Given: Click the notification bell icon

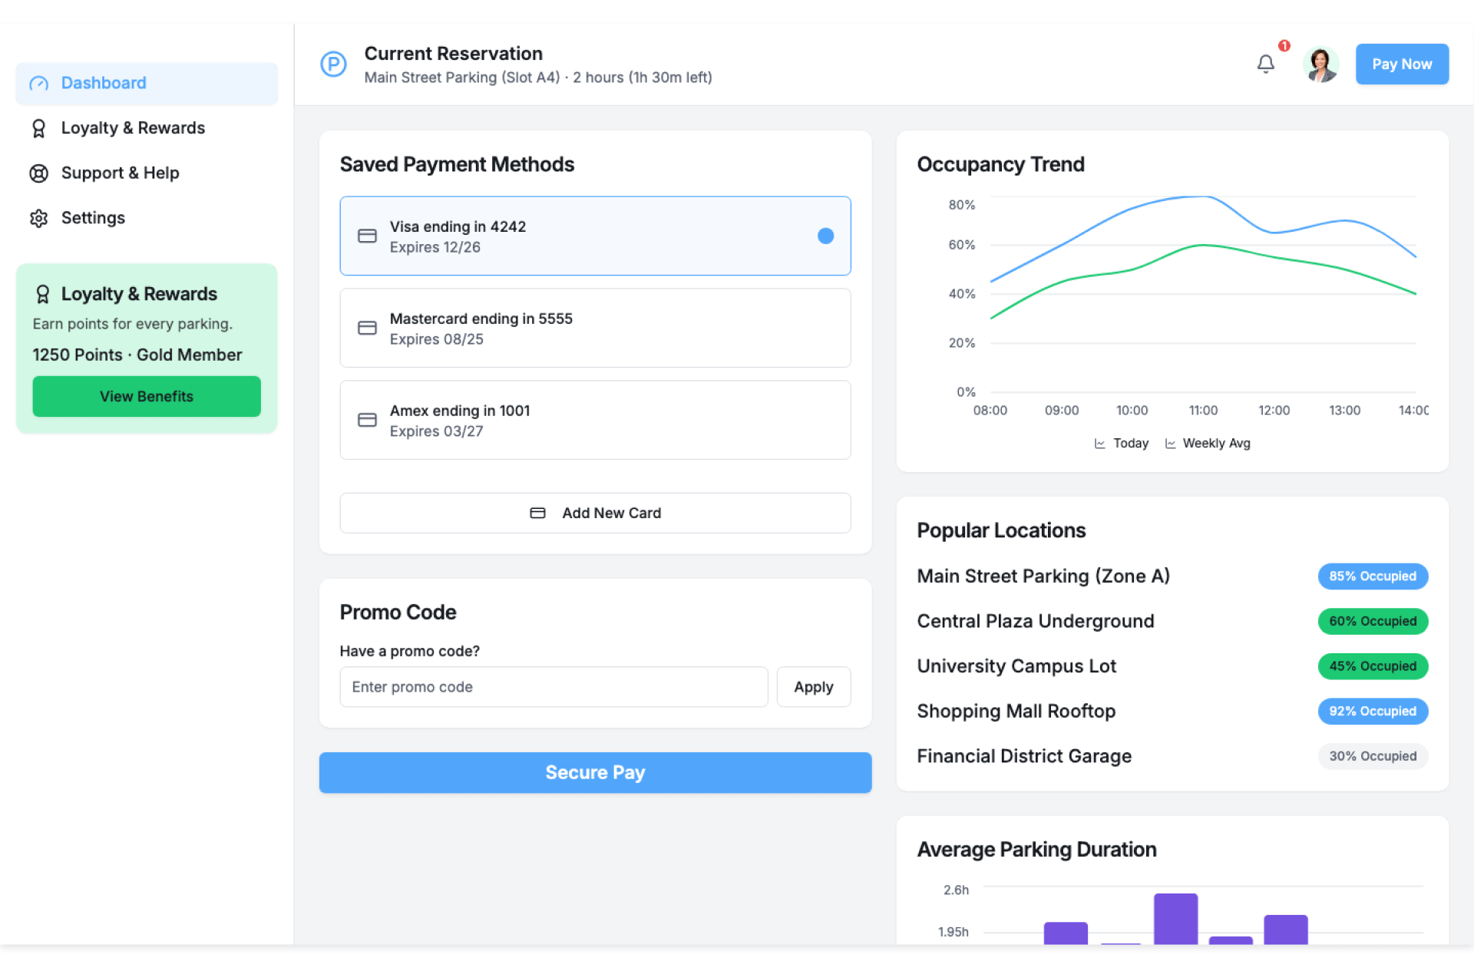Looking at the screenshot, I should pos(1265,64).
